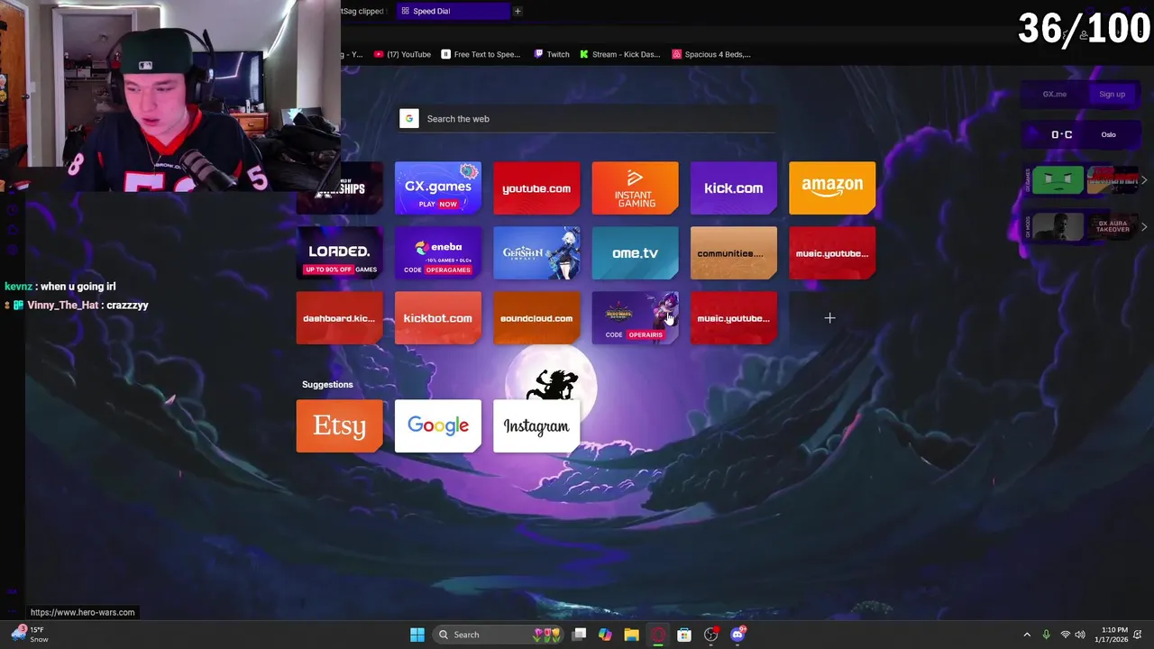
Task: Click the microphone tray icon
Action: coord(1046,635)
